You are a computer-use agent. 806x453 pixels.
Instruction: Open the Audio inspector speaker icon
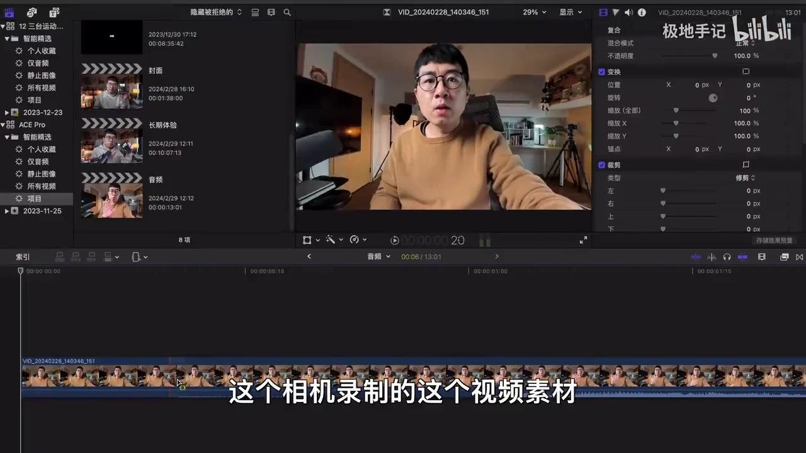coord(628,12)
